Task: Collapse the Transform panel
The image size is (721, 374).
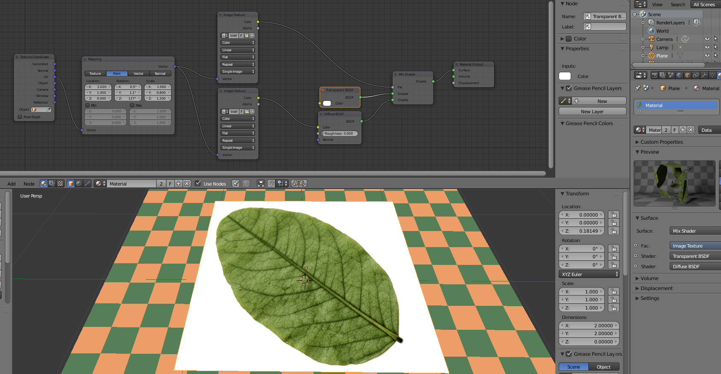Action: (562, 194)
